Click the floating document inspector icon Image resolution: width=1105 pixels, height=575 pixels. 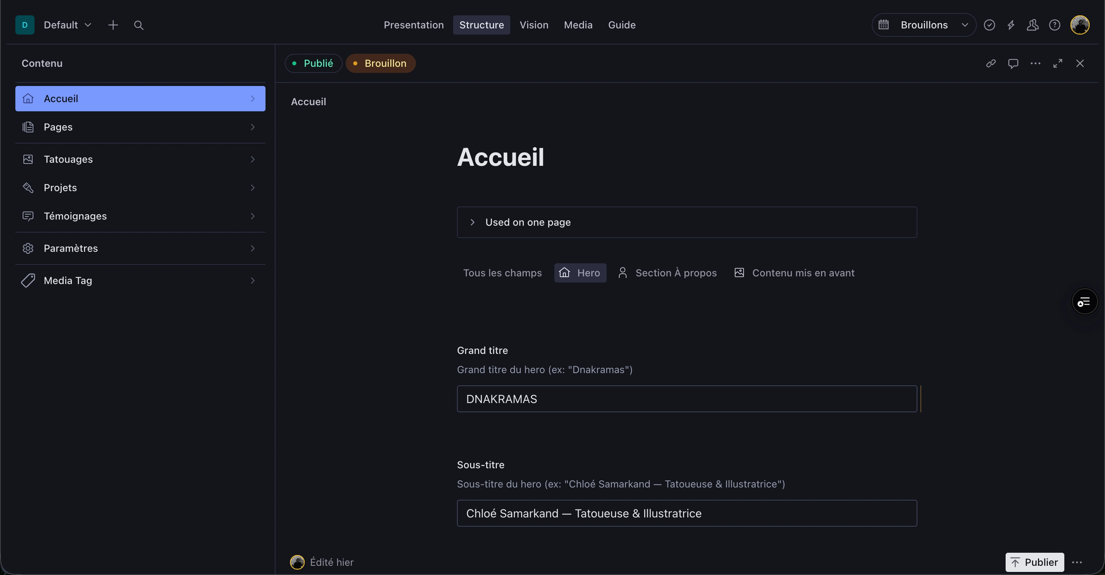[x=1084, y=302]
